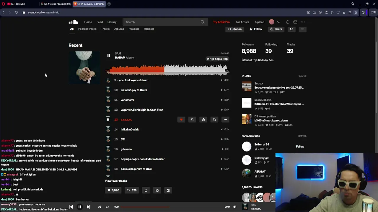Mute volume via speaker icon in player
The width and height of the screenshot is (378, 212).
(235, 207)
